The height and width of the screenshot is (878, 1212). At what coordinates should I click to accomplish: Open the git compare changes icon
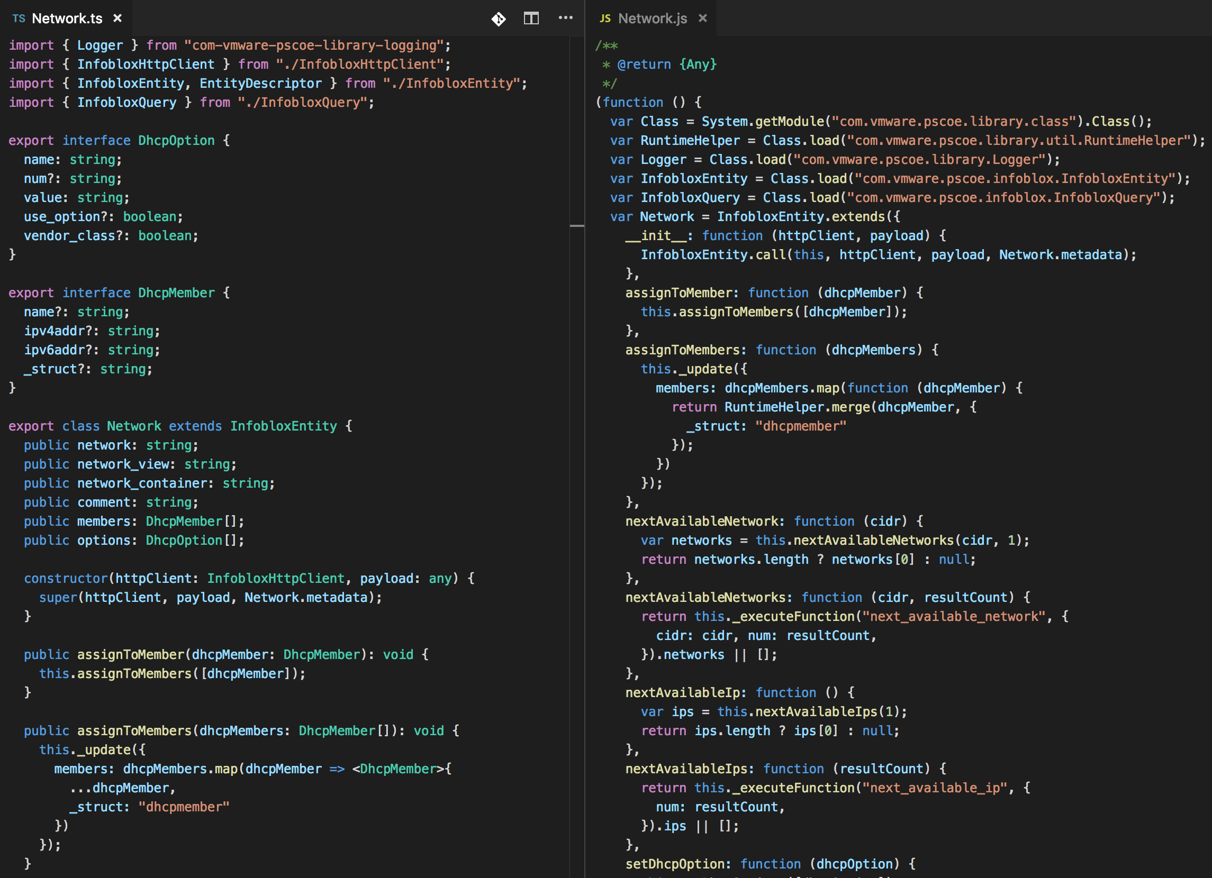point(498,18)
